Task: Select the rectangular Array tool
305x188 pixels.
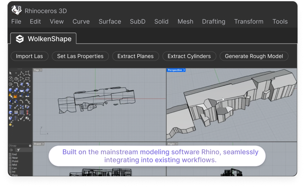Action: (22, 112)
